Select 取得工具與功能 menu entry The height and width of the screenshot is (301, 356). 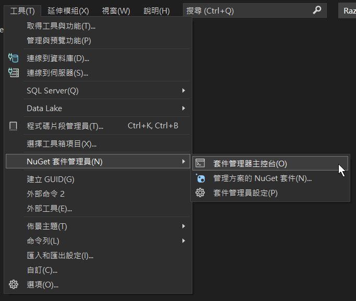click(61, 26)
